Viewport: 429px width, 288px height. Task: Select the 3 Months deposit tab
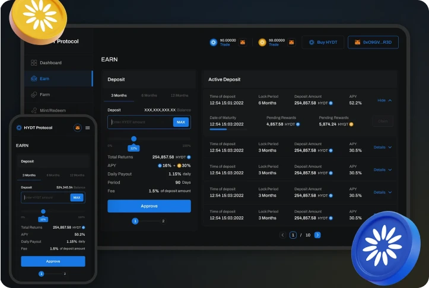tap(119, 95)
